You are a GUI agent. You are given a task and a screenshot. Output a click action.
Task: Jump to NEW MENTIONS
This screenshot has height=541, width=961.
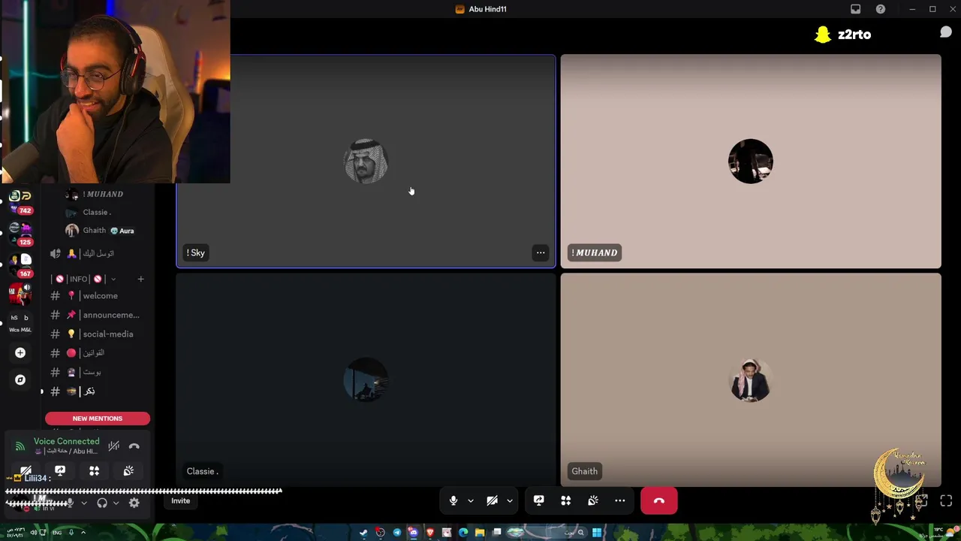coord(98,419)
